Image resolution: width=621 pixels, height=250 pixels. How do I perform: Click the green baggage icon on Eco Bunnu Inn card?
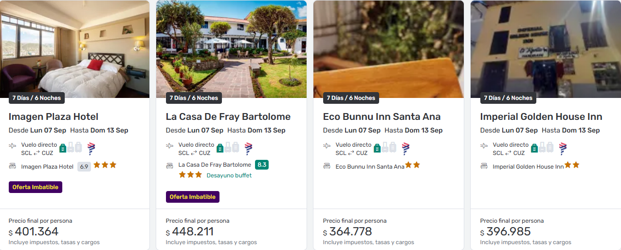377,148
